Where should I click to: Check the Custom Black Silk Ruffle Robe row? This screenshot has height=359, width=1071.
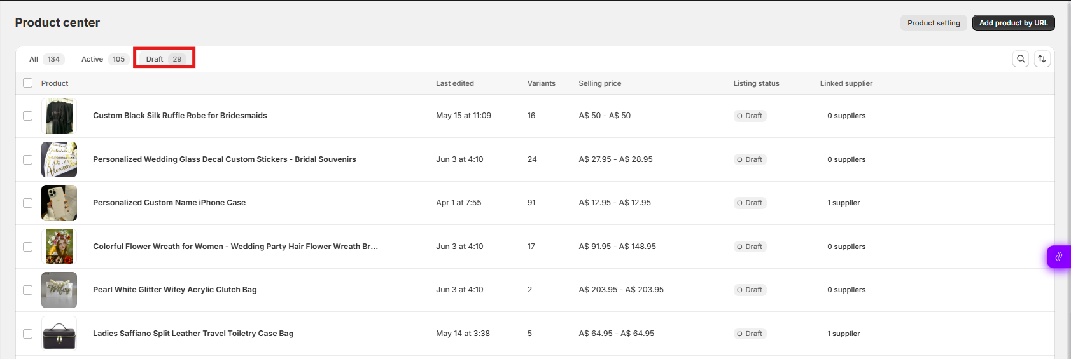[x=27, y=116]
